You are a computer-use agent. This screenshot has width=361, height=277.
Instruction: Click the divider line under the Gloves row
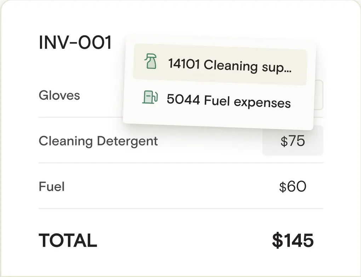(81, 117)
